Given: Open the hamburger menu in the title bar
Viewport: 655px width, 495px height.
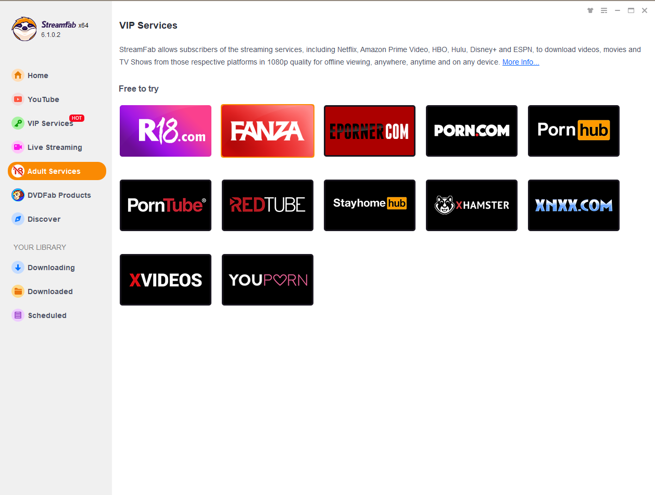Looking at the screenshot, I should click(x=604, y=10).
